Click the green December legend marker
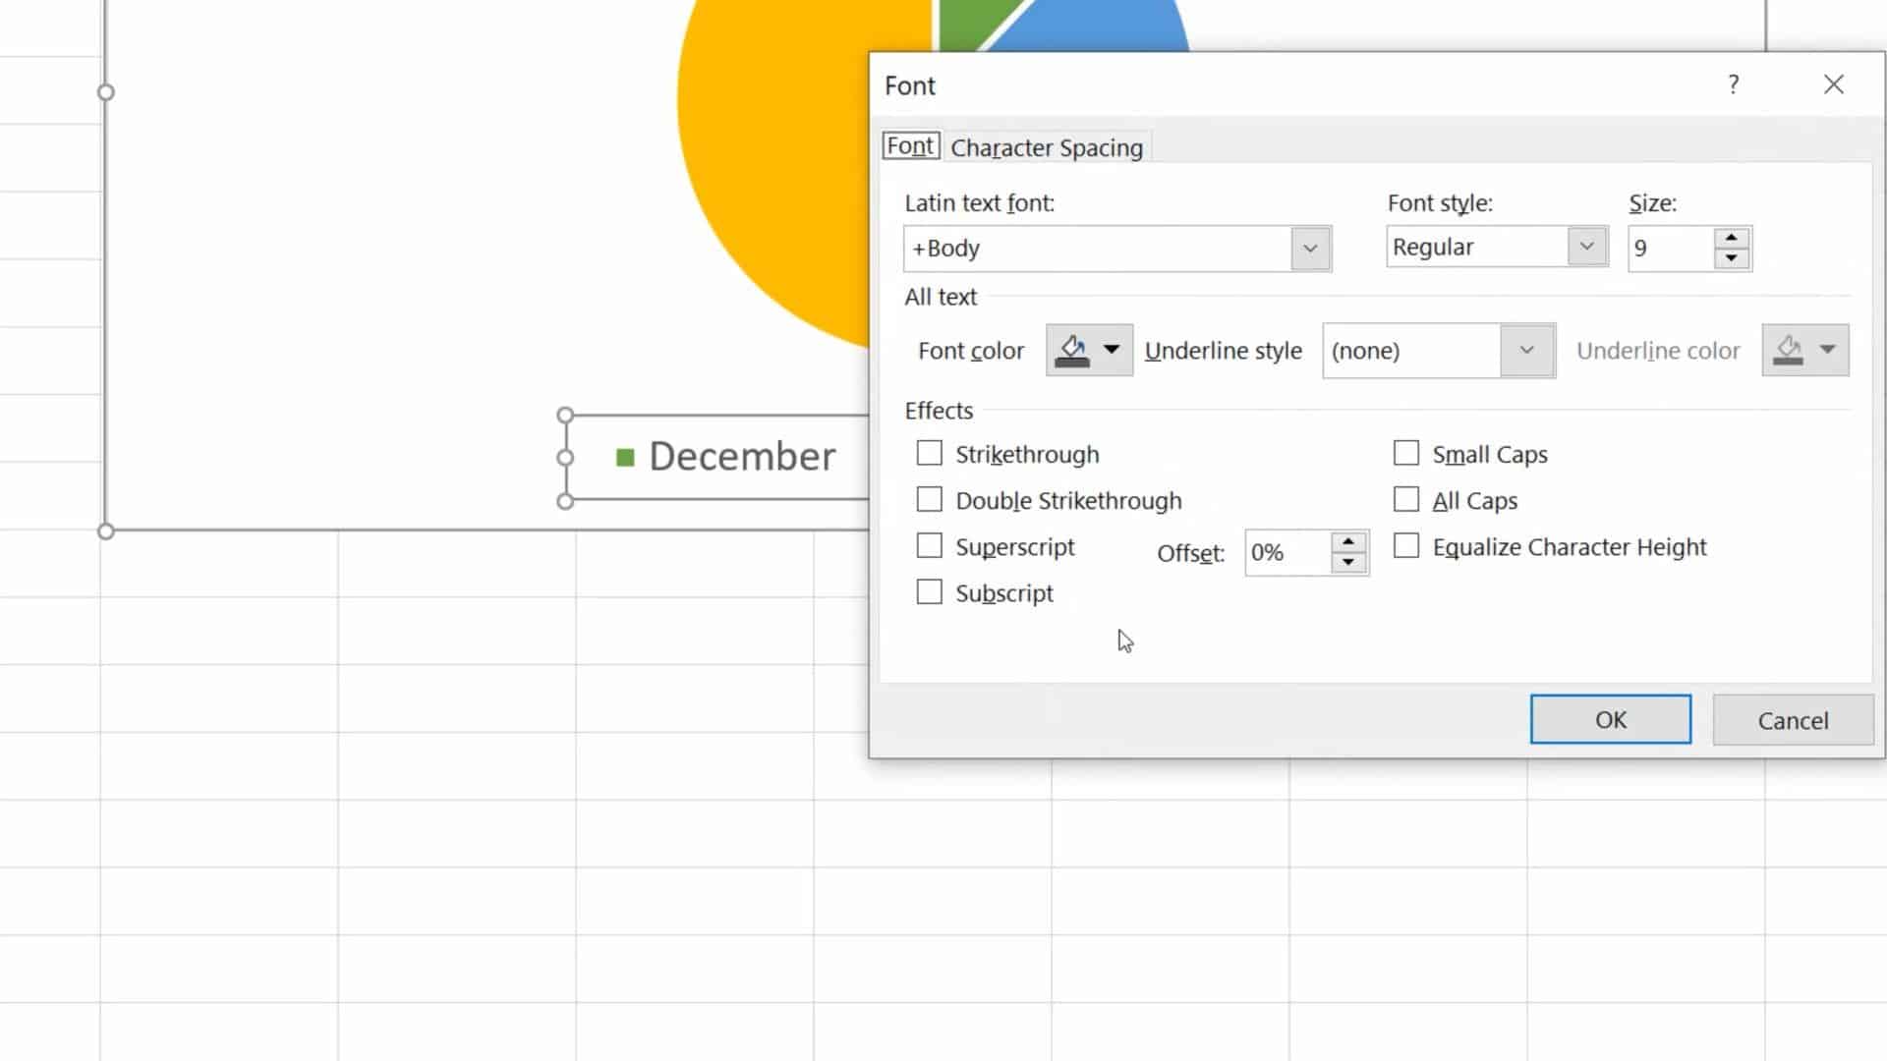1887x1061 pixels. pyautogui.click(x=625, y=457)
